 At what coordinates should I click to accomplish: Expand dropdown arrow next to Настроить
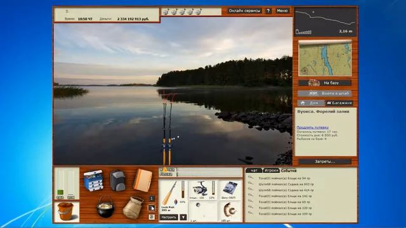click(183, 217)
